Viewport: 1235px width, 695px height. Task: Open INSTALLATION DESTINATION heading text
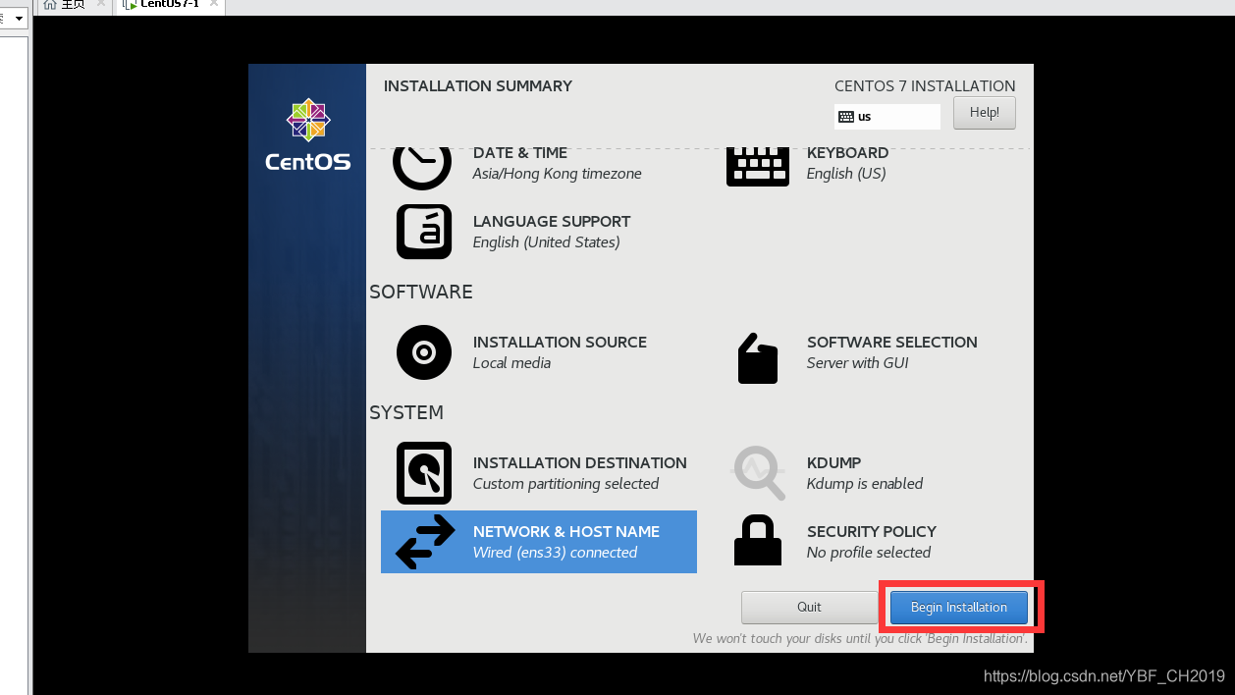pyautogui.click(x=580, y=463)
